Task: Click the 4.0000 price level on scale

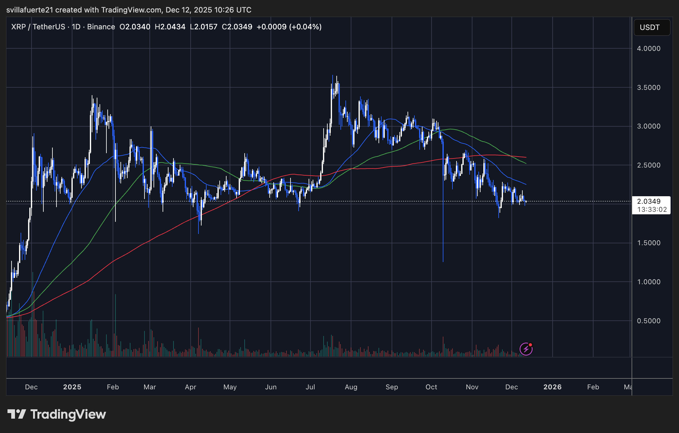Action: point(648,49)
